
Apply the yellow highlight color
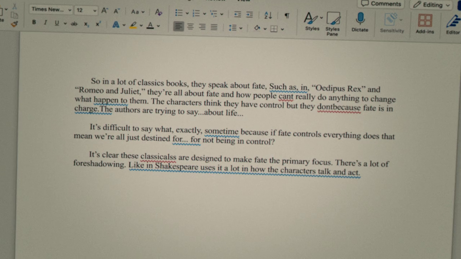click(x=133, y=25)
